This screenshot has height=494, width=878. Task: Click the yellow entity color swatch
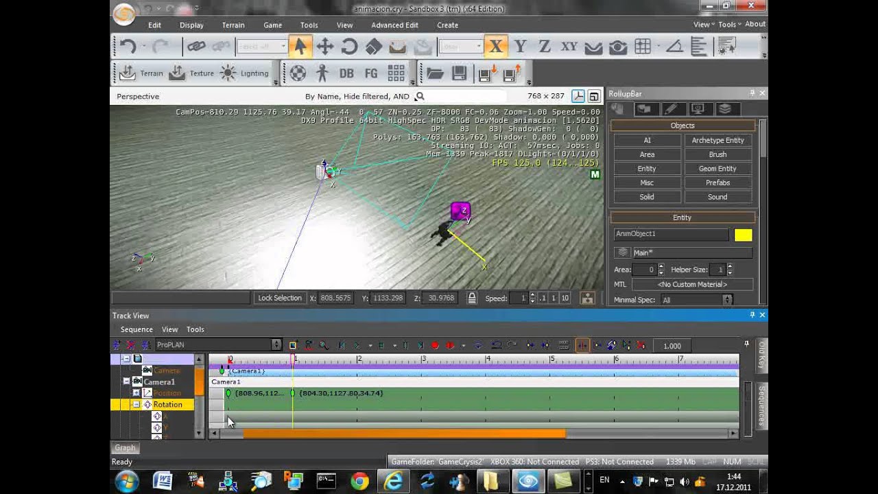click(x=743, y=235)
